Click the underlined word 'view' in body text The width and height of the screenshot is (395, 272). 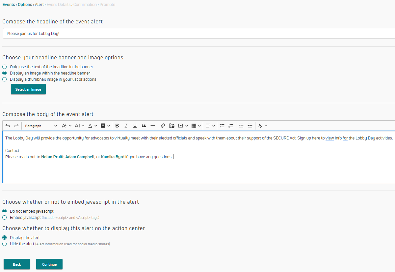click(x=329, y=138)
